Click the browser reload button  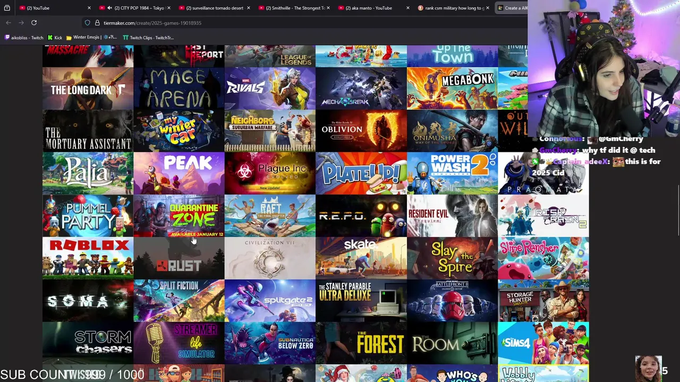(x=34, y=23)
